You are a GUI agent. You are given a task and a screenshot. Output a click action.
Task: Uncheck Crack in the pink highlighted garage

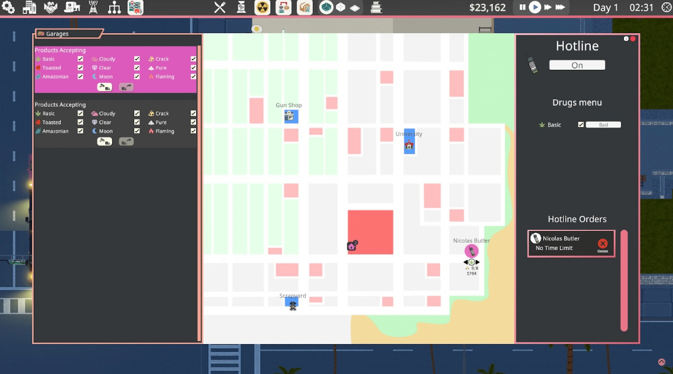point(194,59)
